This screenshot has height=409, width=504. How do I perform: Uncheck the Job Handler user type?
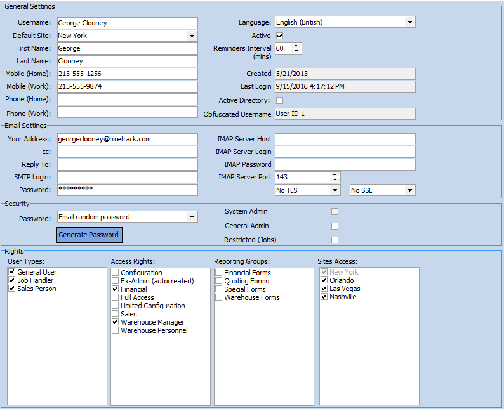12,281
